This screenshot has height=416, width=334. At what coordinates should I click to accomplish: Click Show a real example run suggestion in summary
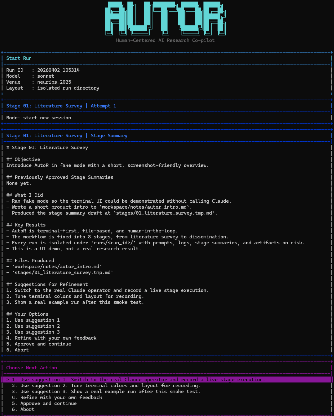tap(75, 302)
